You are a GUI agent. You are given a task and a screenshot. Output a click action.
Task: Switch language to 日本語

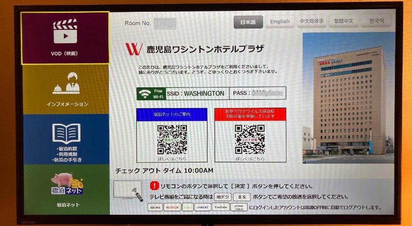[x=248, y=22]
